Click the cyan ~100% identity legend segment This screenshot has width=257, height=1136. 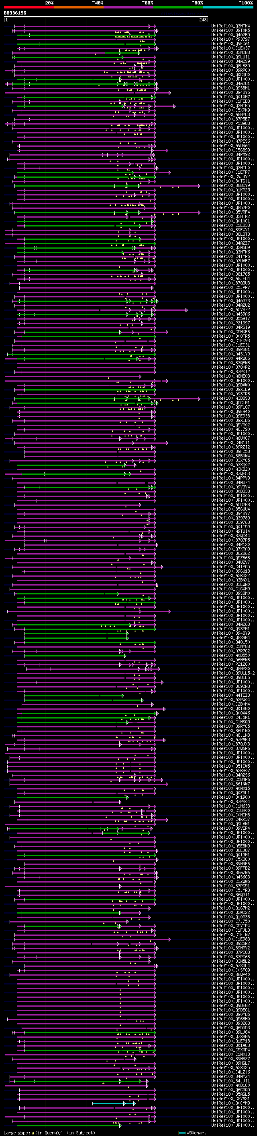point(228,7)
